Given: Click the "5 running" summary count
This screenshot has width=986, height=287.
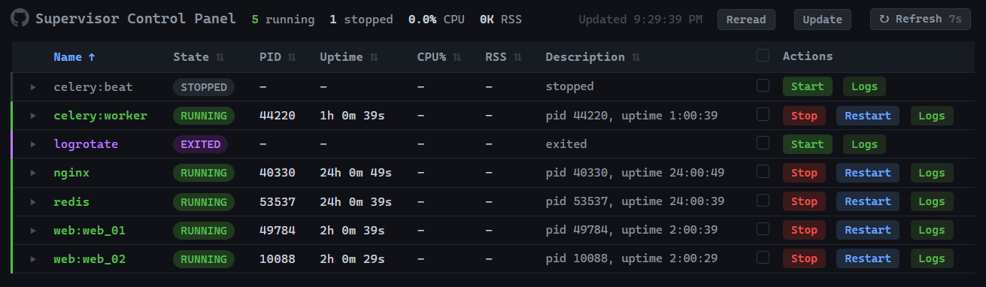Looking at the screenshot, I should [283, 20].
